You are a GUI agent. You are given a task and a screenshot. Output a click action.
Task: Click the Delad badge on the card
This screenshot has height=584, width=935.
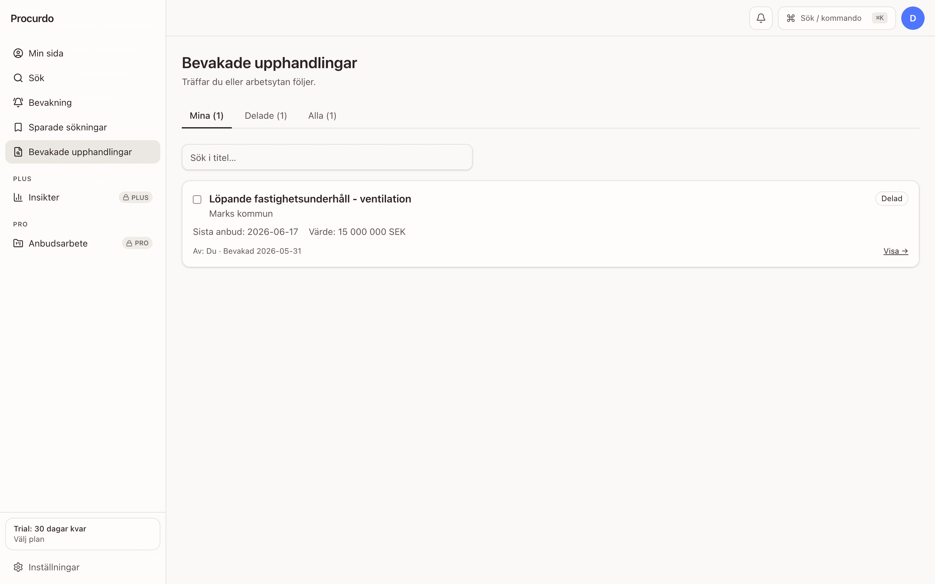click(891, 199)
